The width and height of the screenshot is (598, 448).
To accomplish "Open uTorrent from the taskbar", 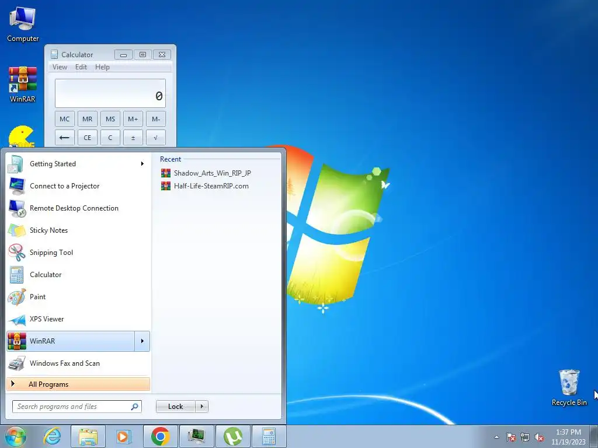I will coord(233,436).
